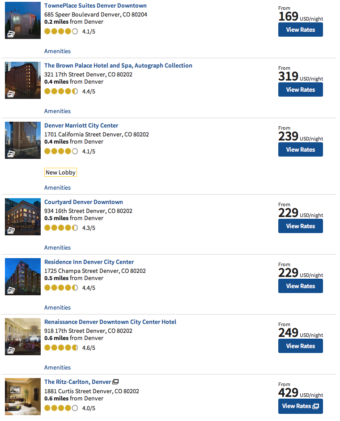This screenshot has width=340, height=421.
Task: View Rates for the 169 USD TownePlace Suites
Action: coord(300,30)
